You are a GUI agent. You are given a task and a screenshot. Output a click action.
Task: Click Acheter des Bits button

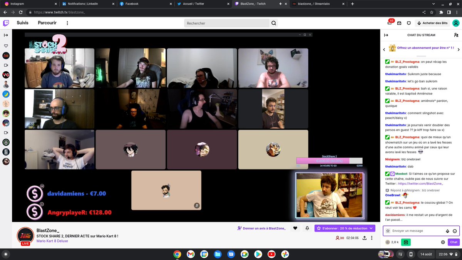click(x=432, y=23)
